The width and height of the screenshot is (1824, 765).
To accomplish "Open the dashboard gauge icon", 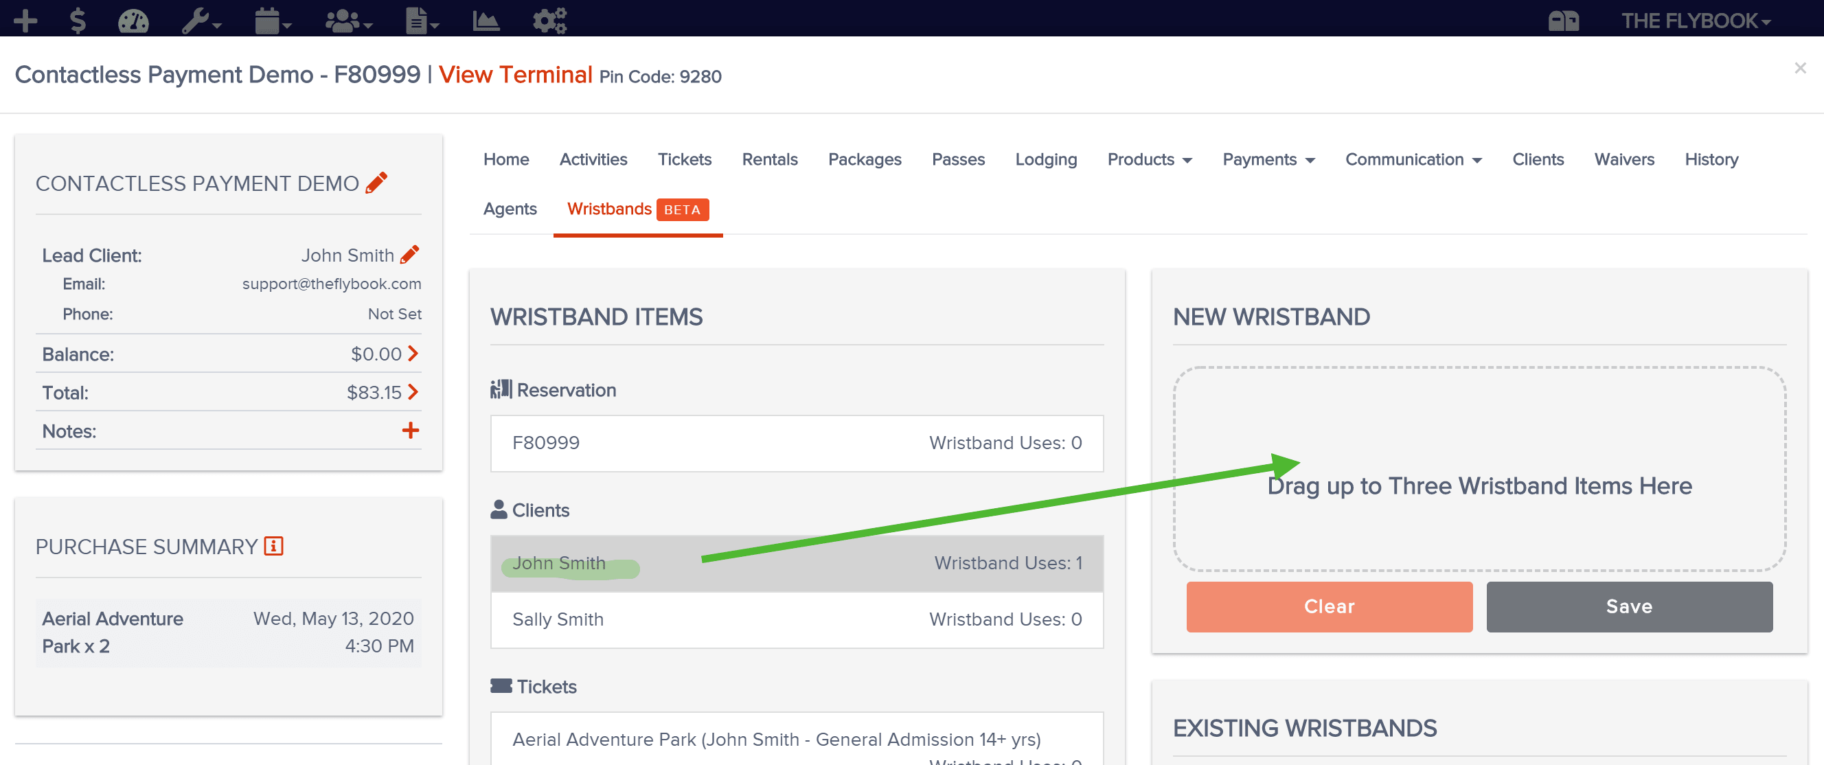I will [133, 21].
